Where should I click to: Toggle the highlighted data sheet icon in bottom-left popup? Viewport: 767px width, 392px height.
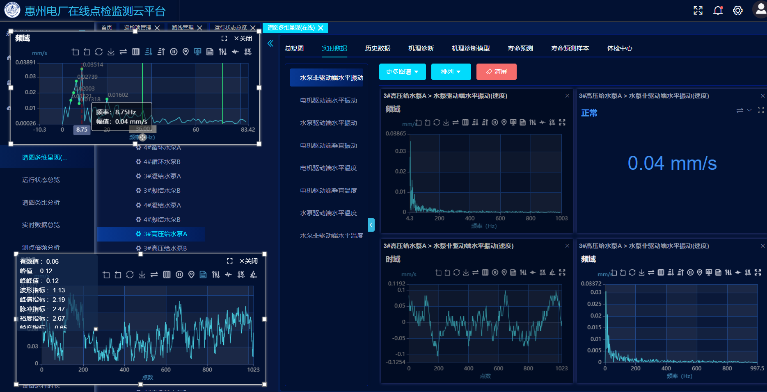click(203, 275)
